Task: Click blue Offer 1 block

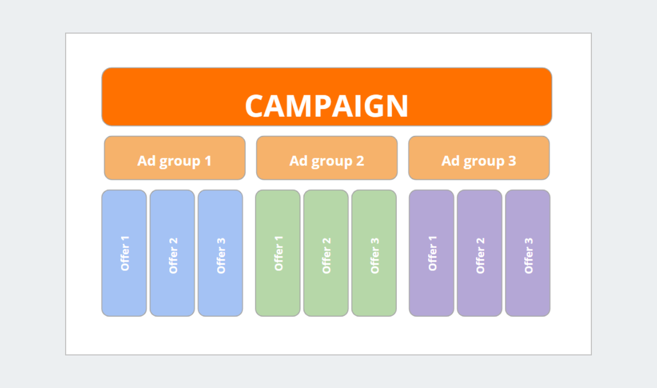Action: pyautogui.click(x=124, y=253)
